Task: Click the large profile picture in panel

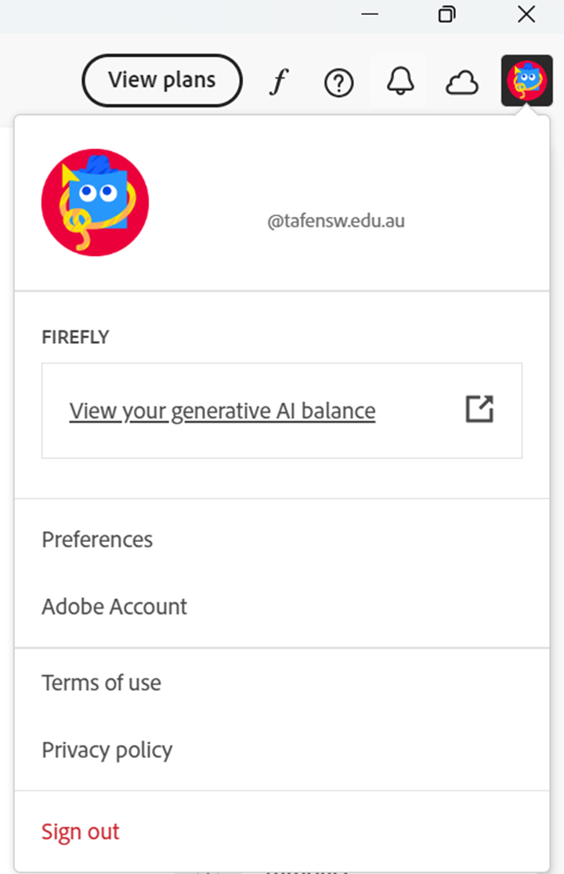Action: 95,202
